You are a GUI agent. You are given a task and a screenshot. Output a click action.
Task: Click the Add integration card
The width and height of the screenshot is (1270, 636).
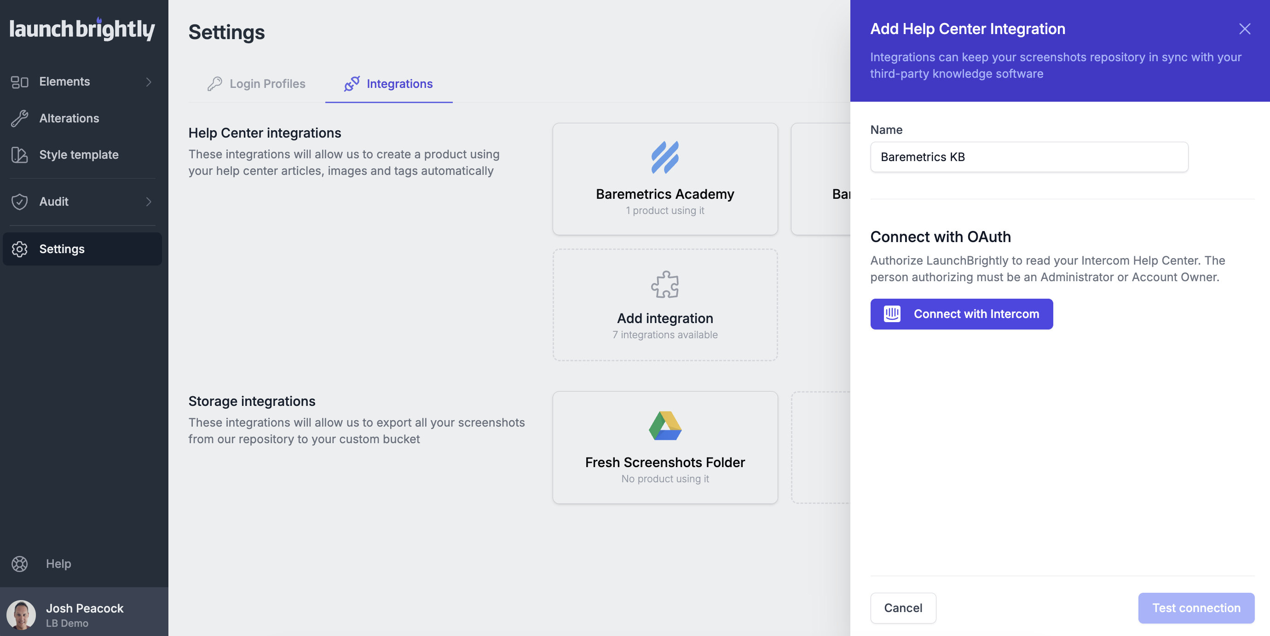[x=664, y=305]
